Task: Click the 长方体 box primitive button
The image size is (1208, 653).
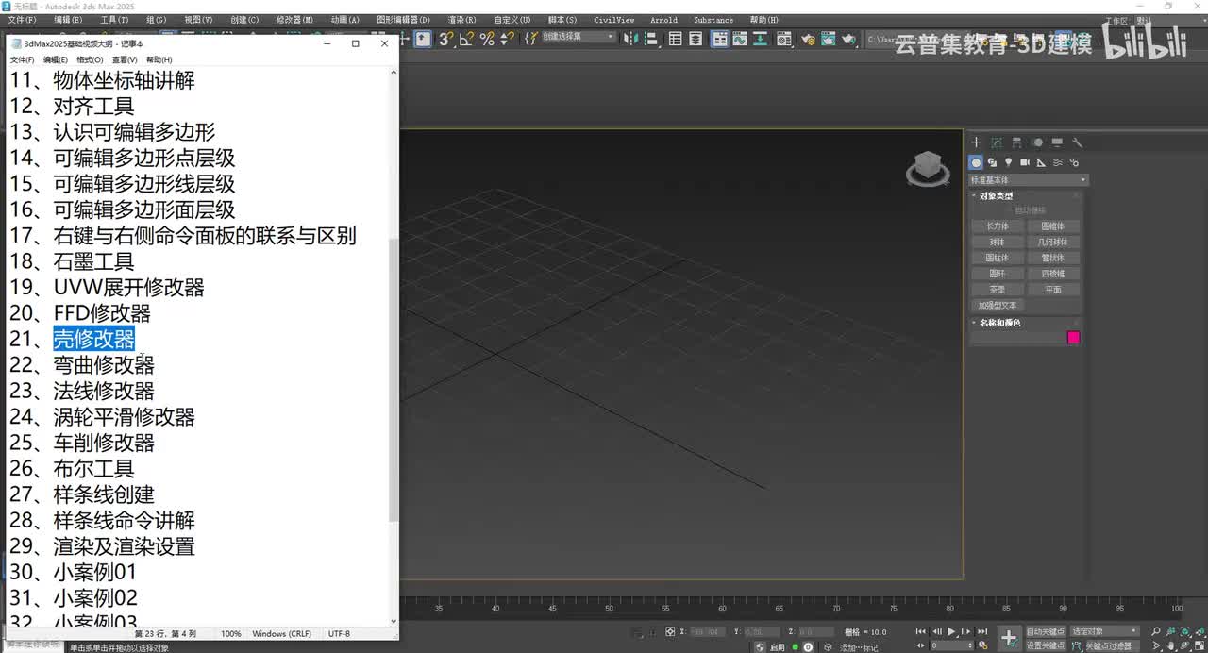Action: click(998, 226)
